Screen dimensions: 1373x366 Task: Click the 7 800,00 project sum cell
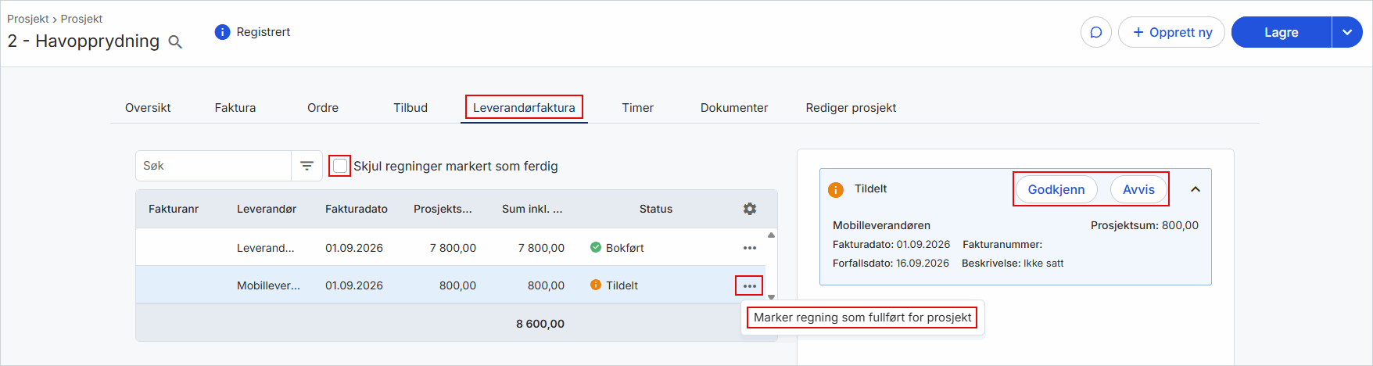(x=453, y=248)
